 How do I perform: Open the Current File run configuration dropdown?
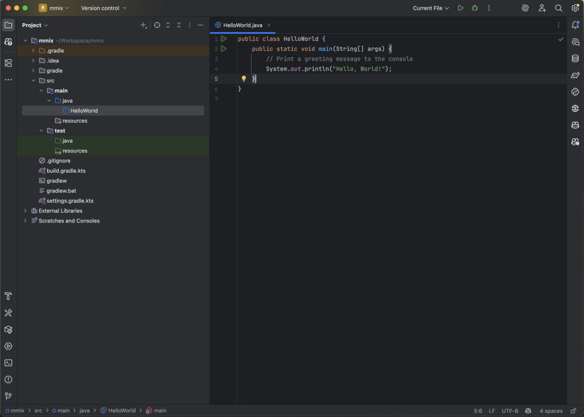coord(431,8)
